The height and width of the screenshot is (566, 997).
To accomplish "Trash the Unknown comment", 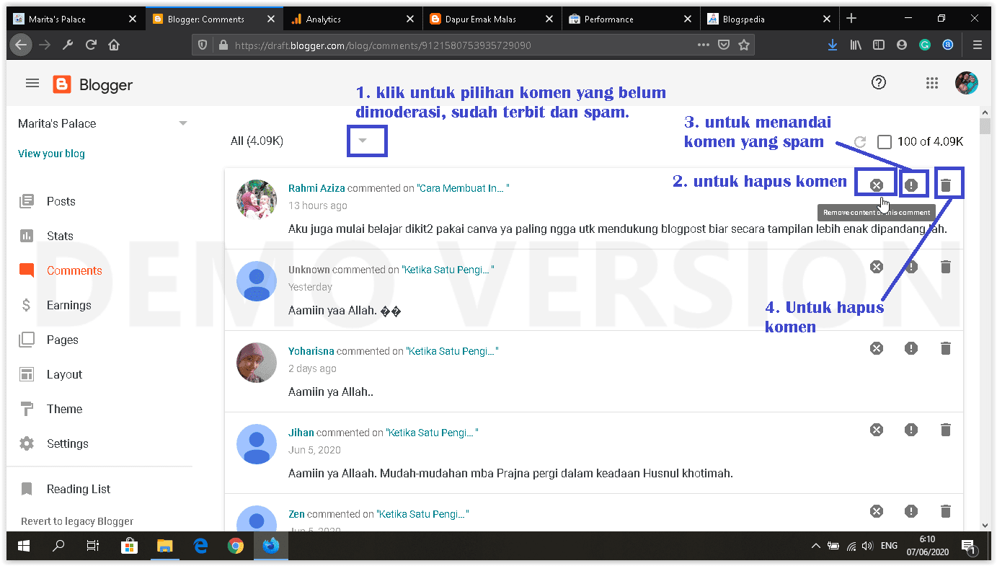I will click(946, 267).
